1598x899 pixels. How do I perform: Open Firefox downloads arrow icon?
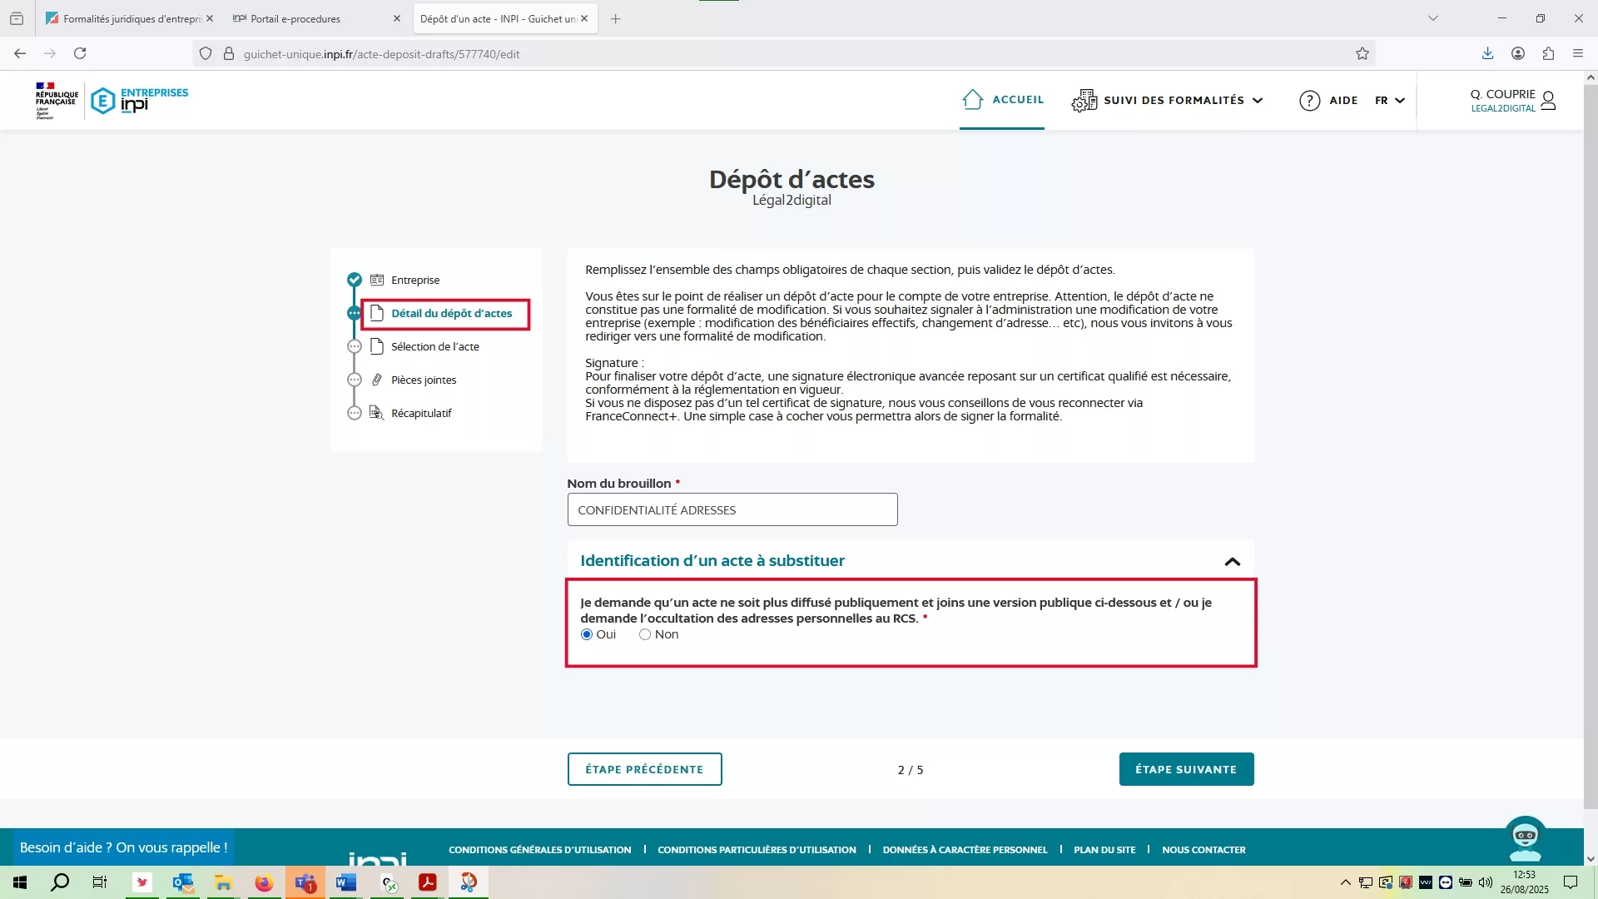(x=1487, y=54)
